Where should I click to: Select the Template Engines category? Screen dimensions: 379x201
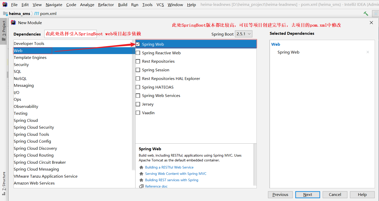(73, 58)
